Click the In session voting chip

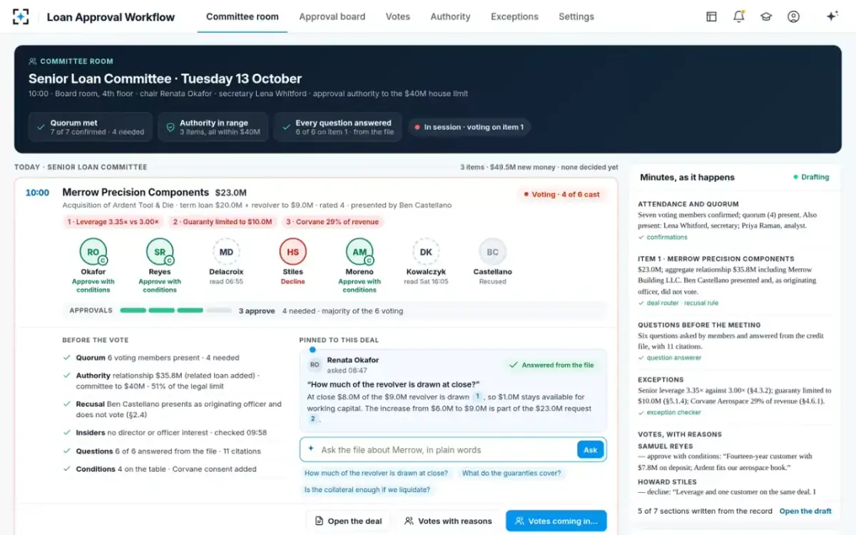pyautogui.click(x=469, y=127)
